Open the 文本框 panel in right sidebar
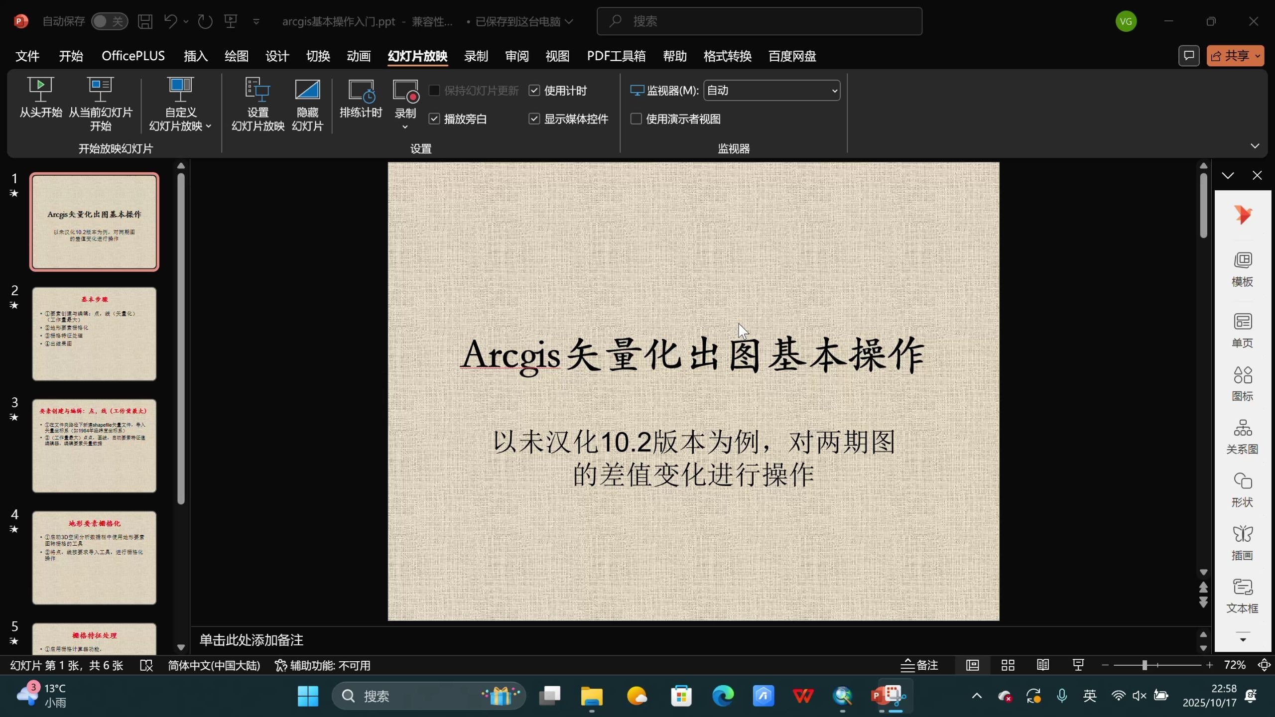Viewport: 1275px width, 717px height. tap(1242, 595)
